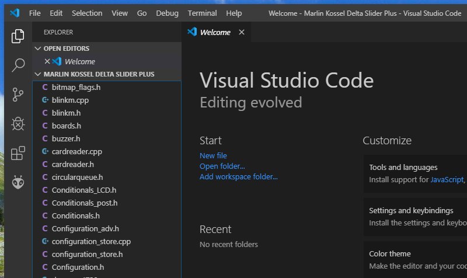Image resolution: width=467 pixels, height=278 pixels.
Task: Click the EXPLORER panel header
Action: pos(58,32)
